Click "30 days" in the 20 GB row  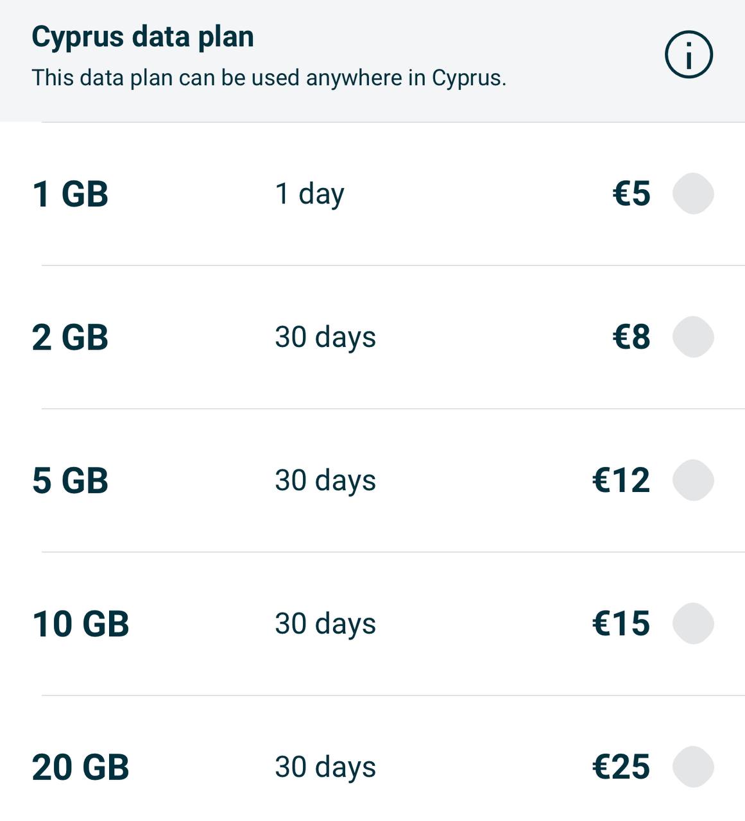click(325, 767)
